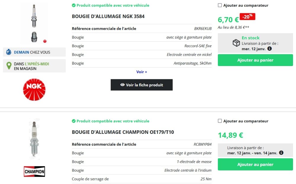The image size is (296, 184).
Task: Add NGK 3584 spark plug to cart
Action: (255, 60)
